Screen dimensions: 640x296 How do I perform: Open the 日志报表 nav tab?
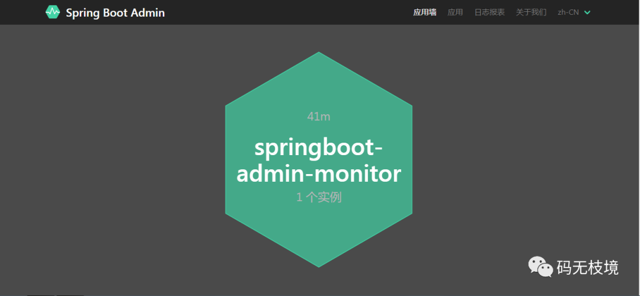pyautogui.click(x=489, y=12)
